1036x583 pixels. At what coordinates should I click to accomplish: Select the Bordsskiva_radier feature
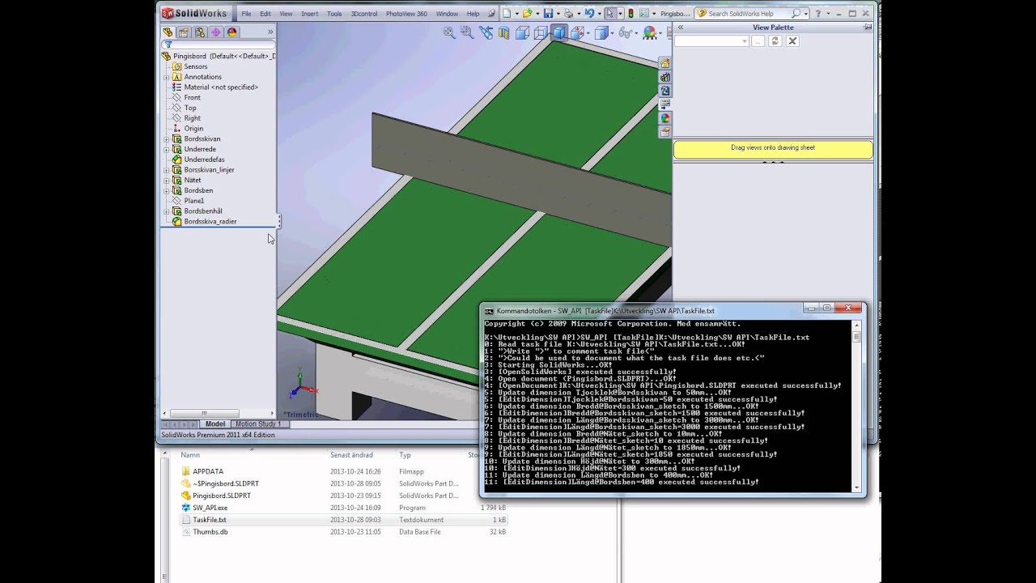(x=204, y=221)
